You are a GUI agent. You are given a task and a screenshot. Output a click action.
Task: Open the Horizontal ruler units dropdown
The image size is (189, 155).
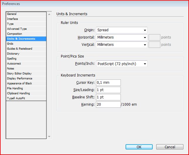[x=122, y=37]
